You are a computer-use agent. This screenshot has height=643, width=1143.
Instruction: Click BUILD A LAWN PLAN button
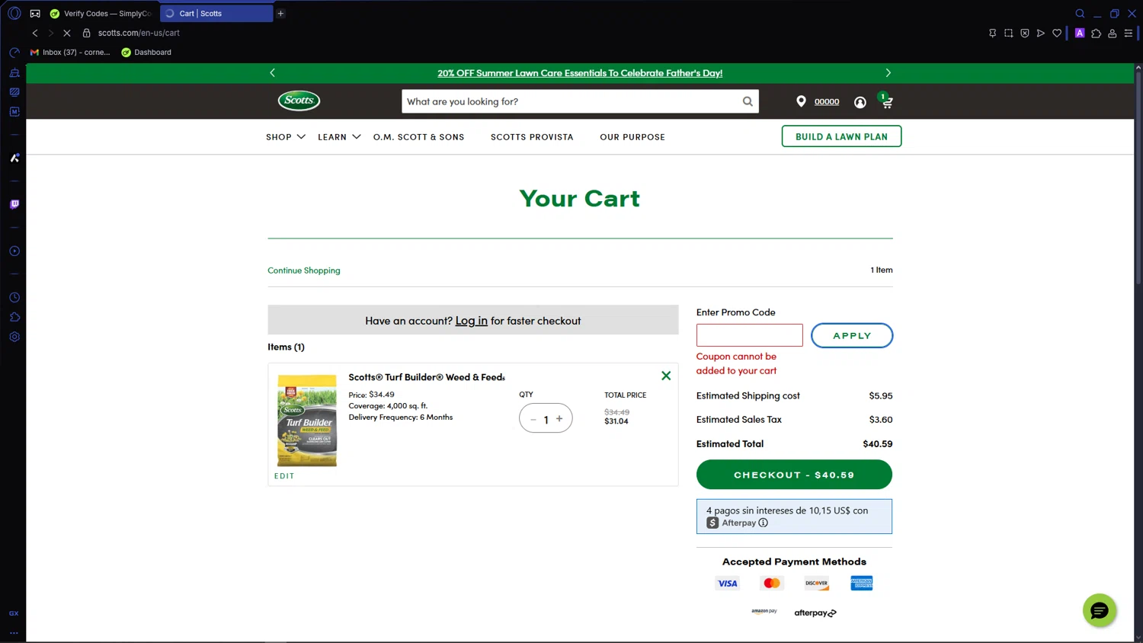coord(841,136)
